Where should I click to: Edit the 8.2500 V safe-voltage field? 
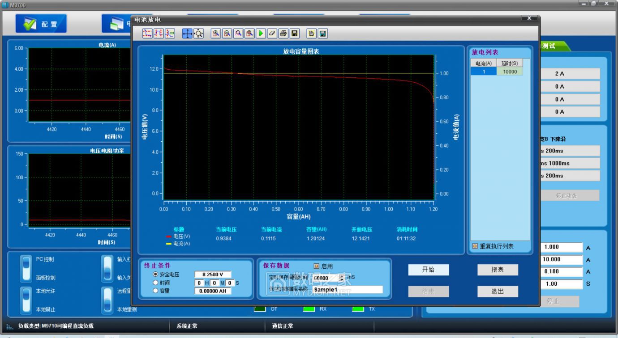(213, 275)
